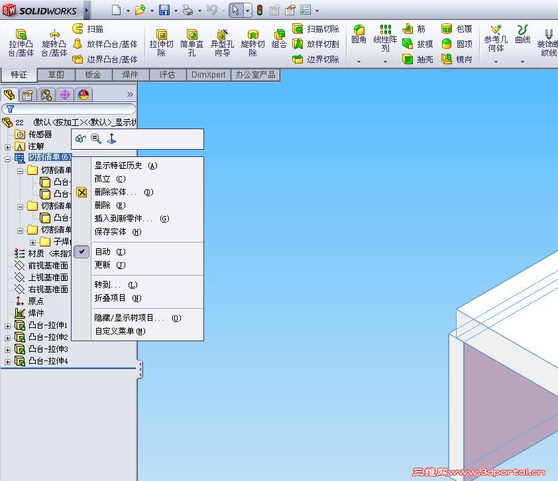Click the feature tree filter input field

point(69,109)
